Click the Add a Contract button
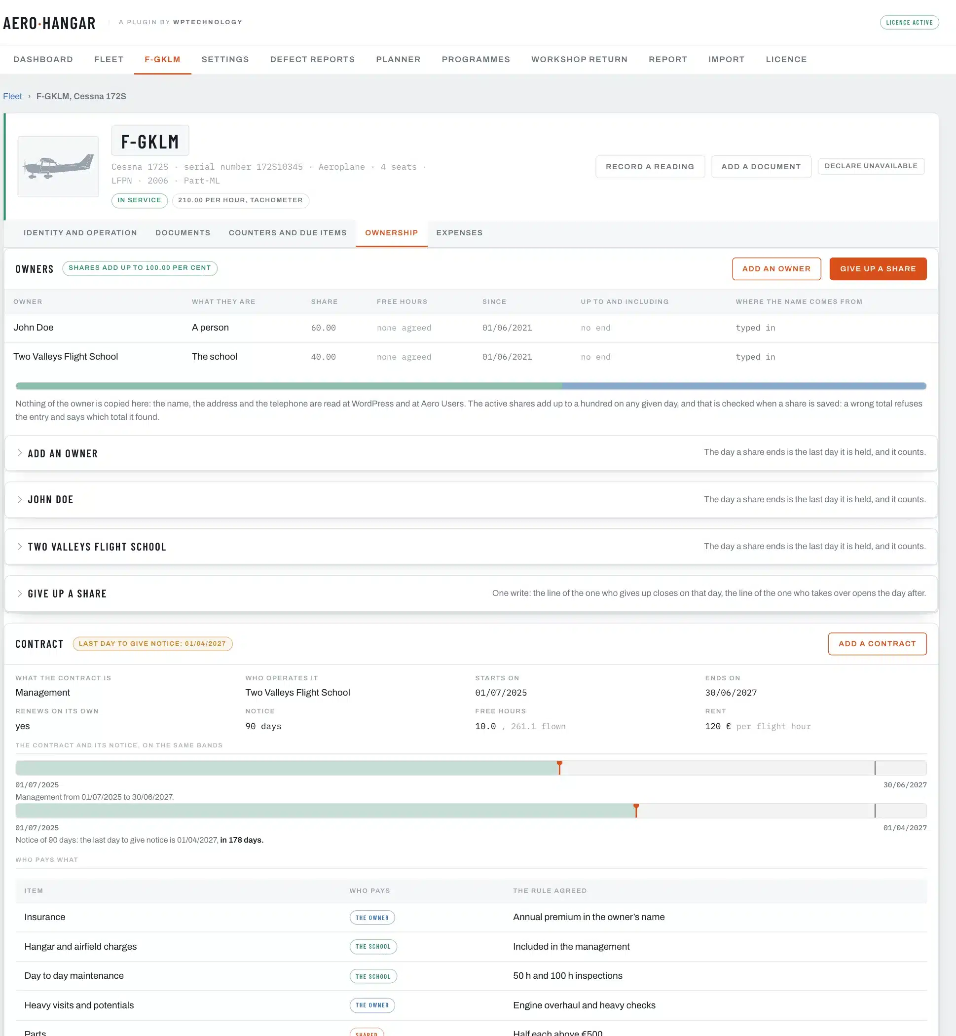Viewport: 956px width, 1036px height. tap(877, 643)
